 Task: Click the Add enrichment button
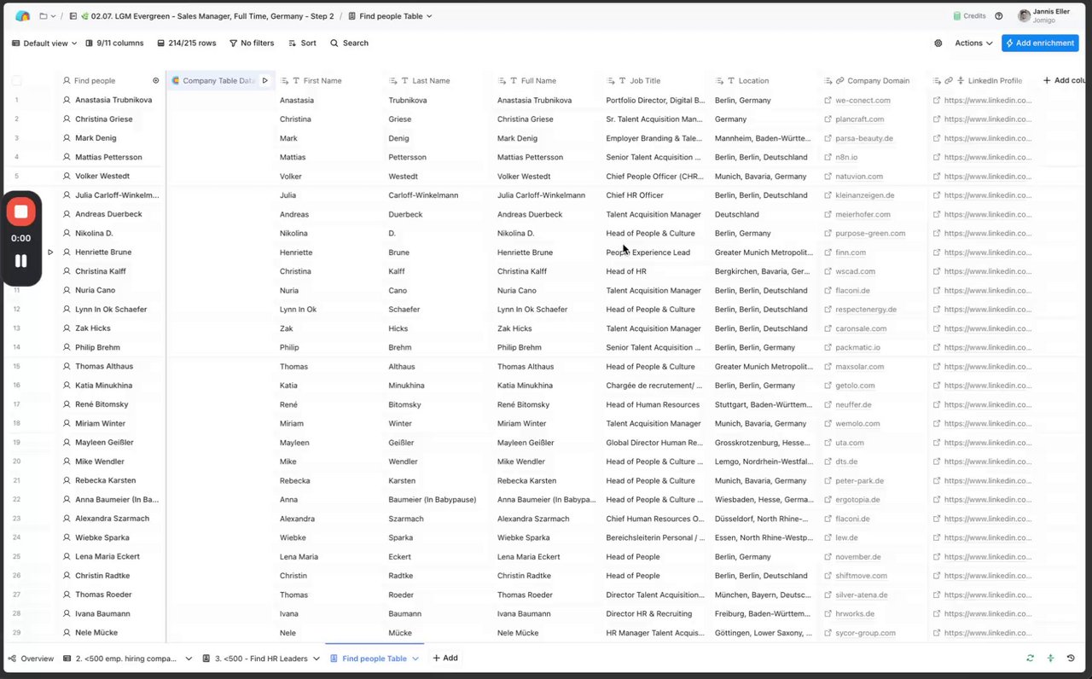tap(1040, 43)
